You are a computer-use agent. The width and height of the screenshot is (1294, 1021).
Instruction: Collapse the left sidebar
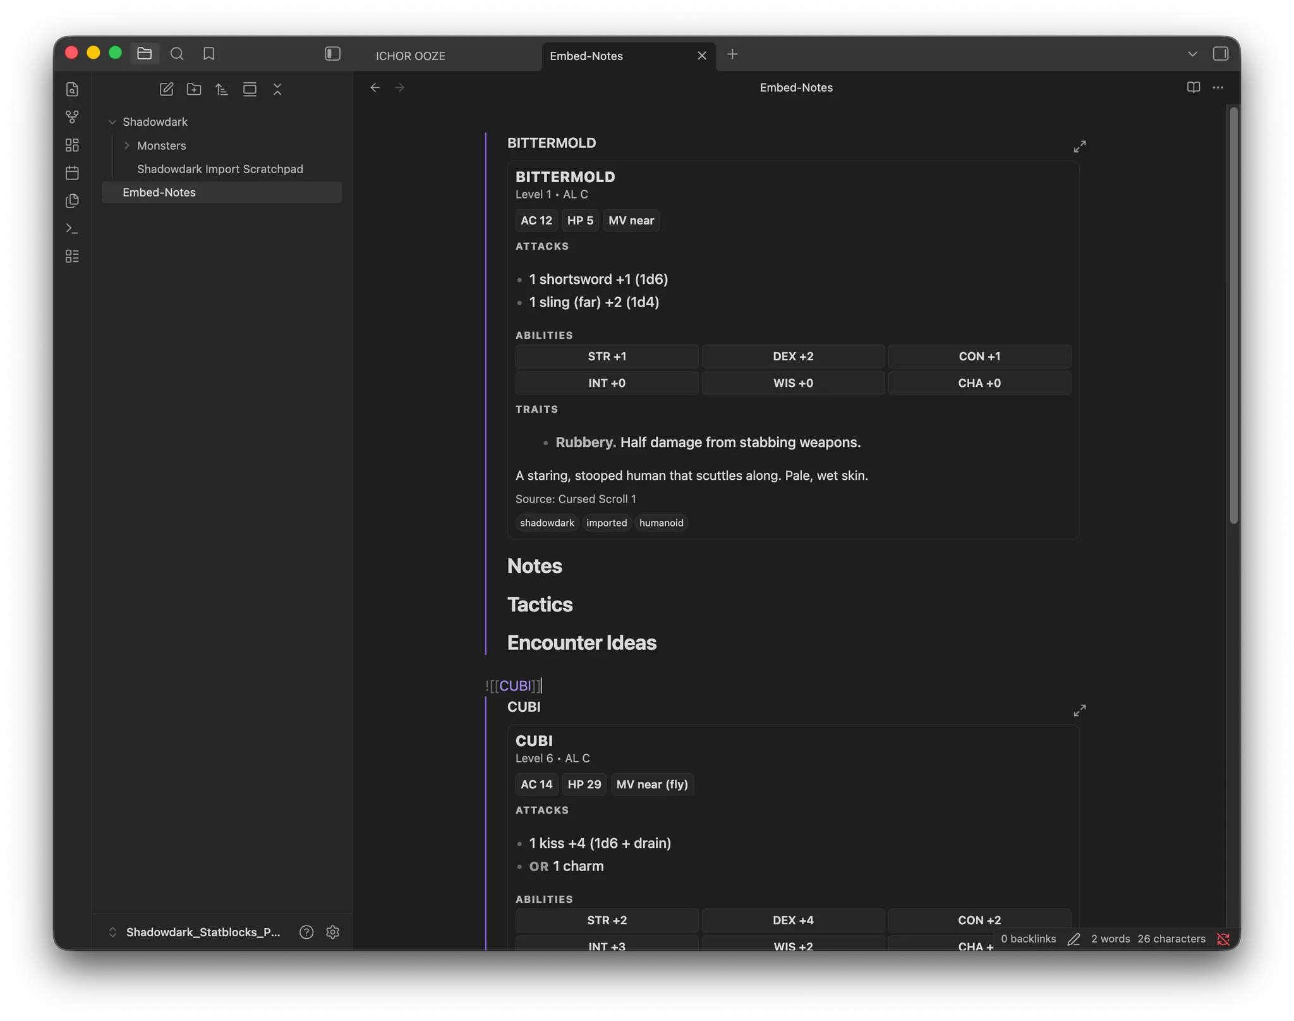coord(332,54)
